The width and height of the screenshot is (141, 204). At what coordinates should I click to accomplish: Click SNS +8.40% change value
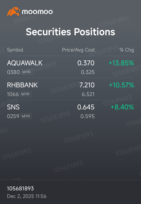[x=122, y=107]
